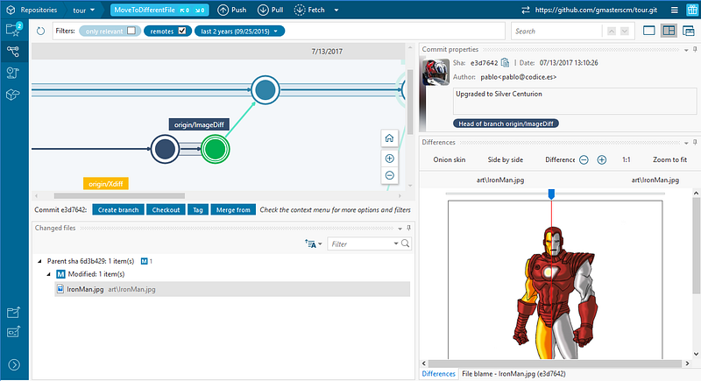Image resolution: width=701 pixels, height=381 pixels.
Task: Zoom in on the branch graph
Action: 389,159
